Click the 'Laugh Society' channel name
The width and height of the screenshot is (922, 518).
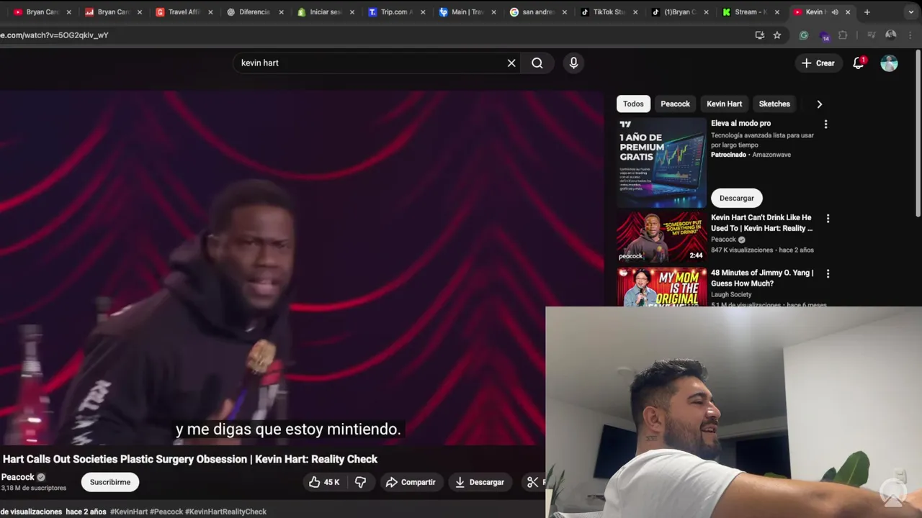coord(731,294)
